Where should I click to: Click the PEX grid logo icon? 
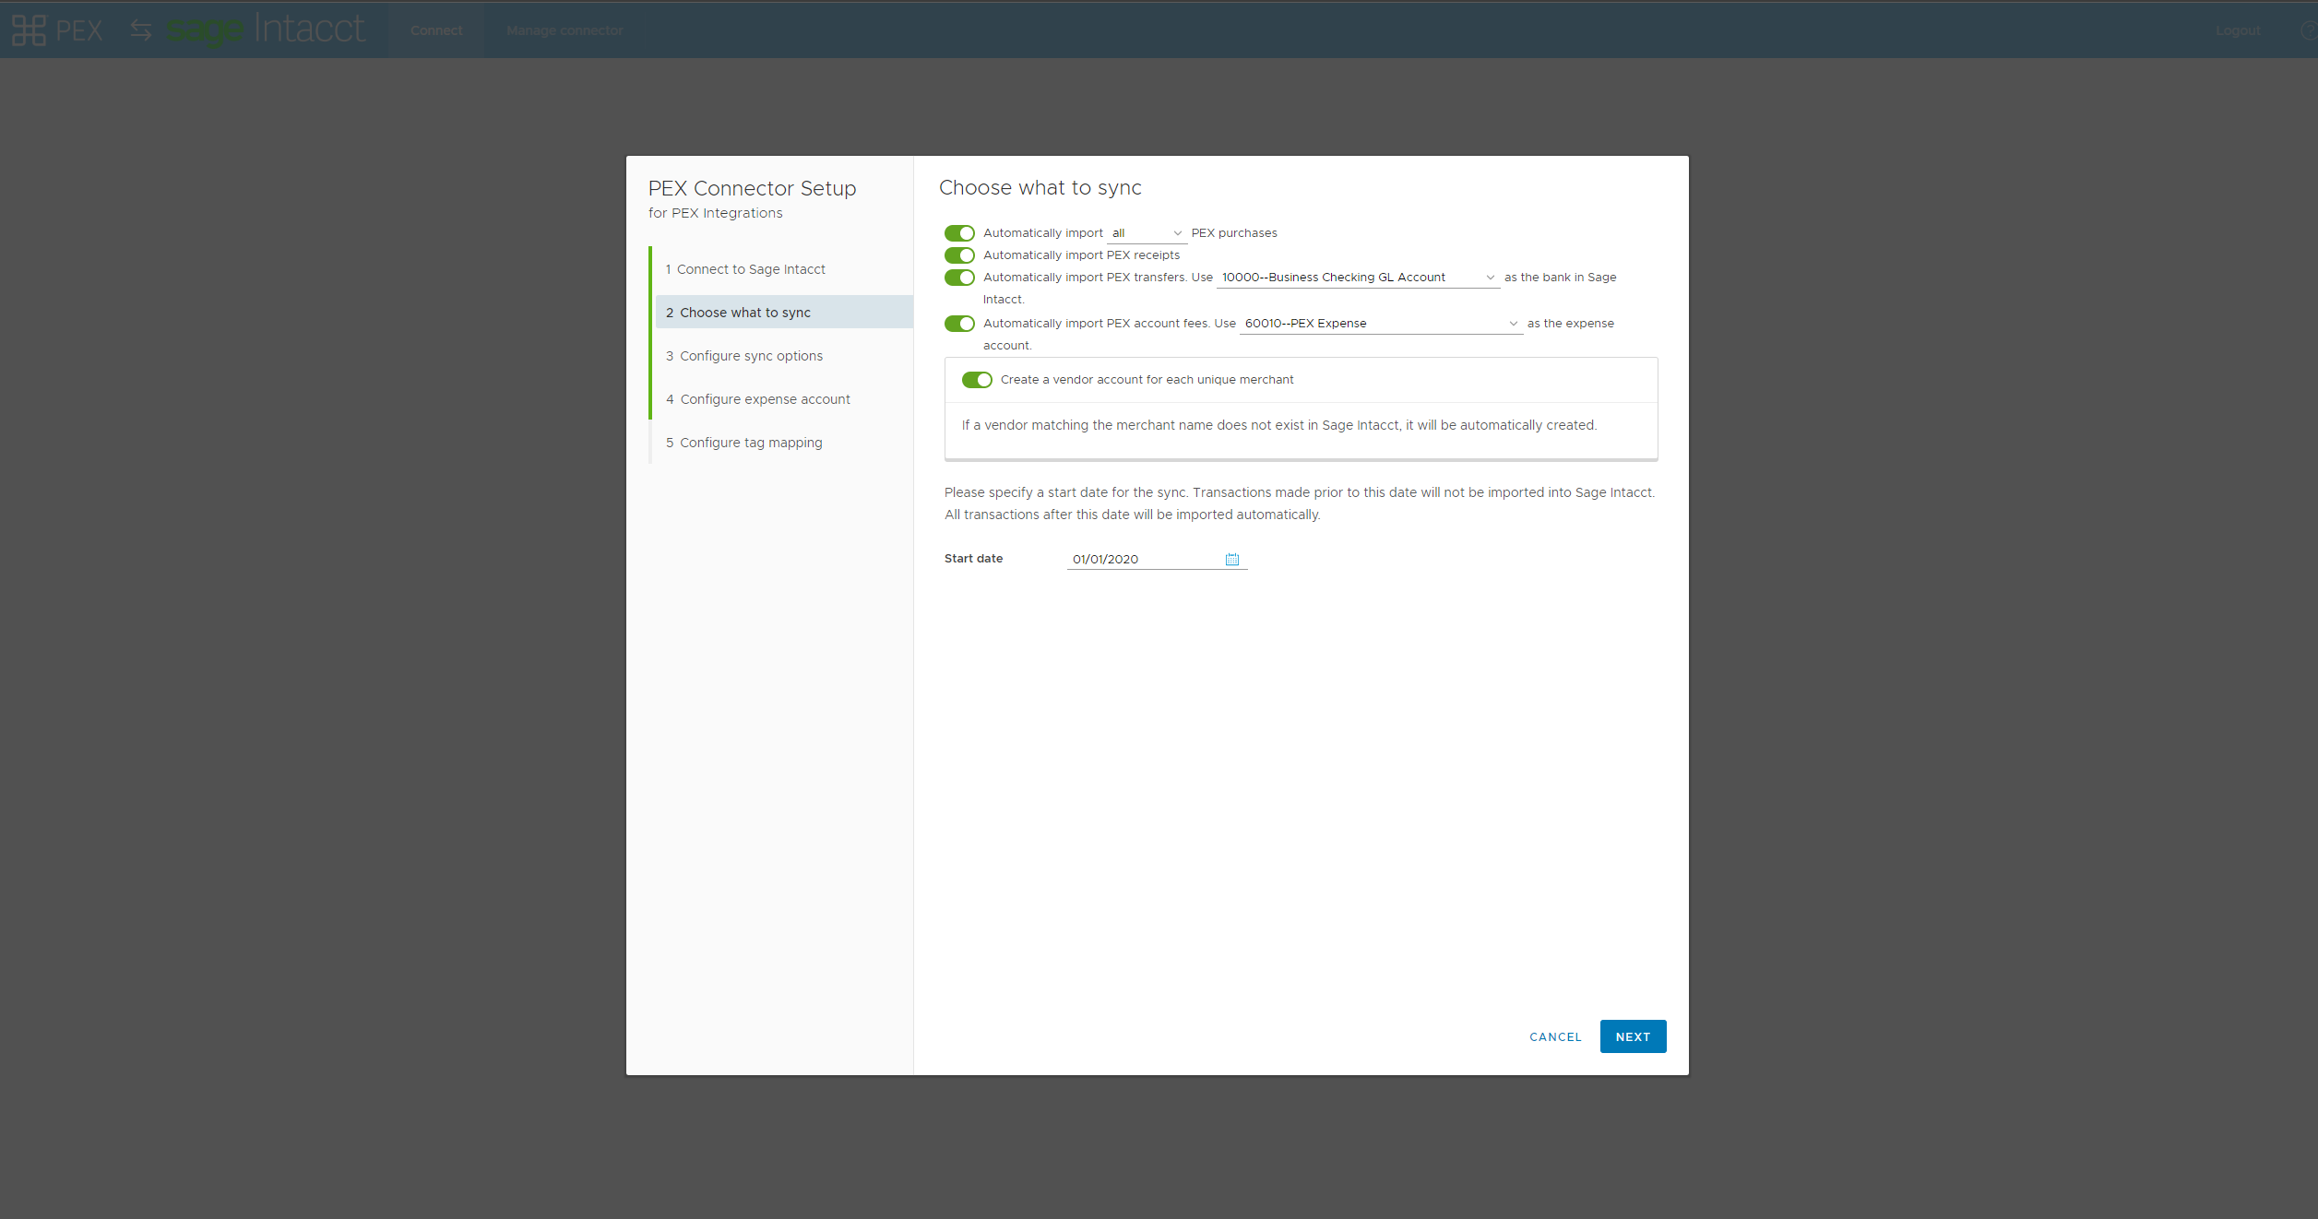[29, 30]
